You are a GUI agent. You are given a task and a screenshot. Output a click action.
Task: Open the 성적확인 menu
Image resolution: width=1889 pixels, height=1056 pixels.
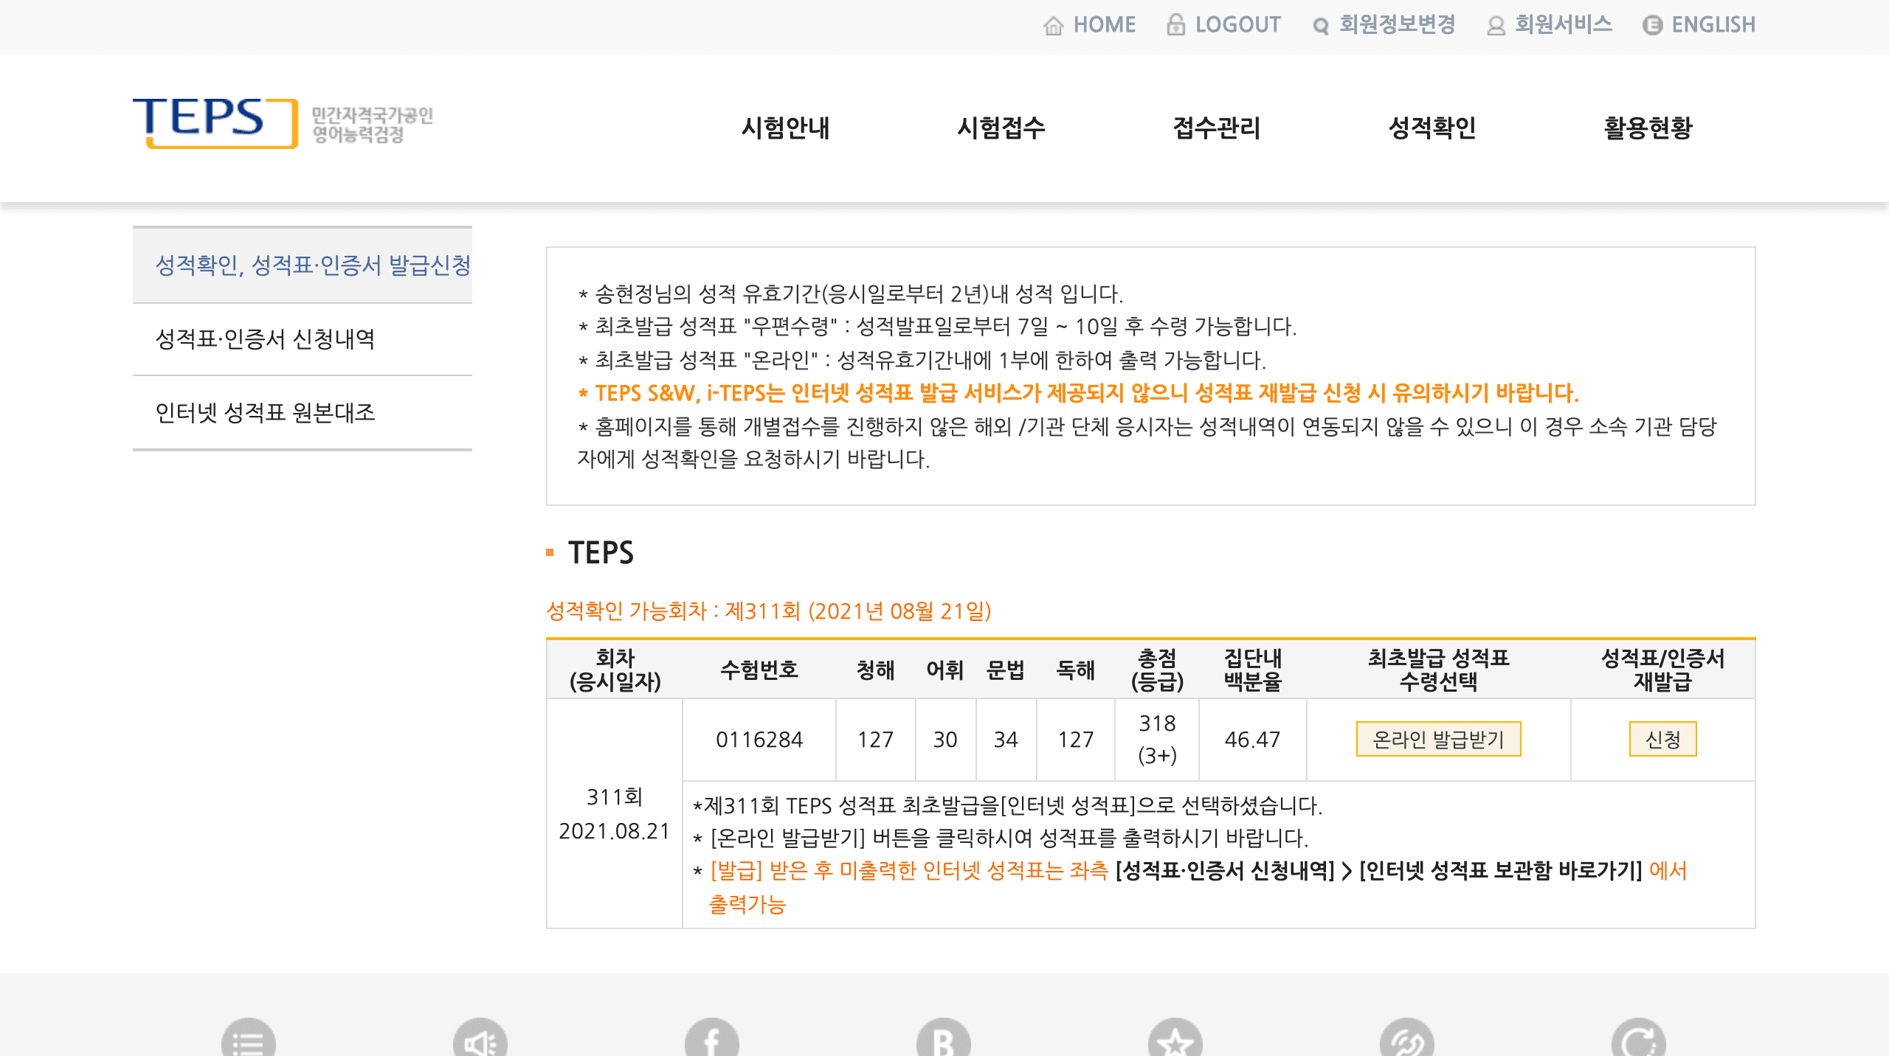[x=1432, y=128]
